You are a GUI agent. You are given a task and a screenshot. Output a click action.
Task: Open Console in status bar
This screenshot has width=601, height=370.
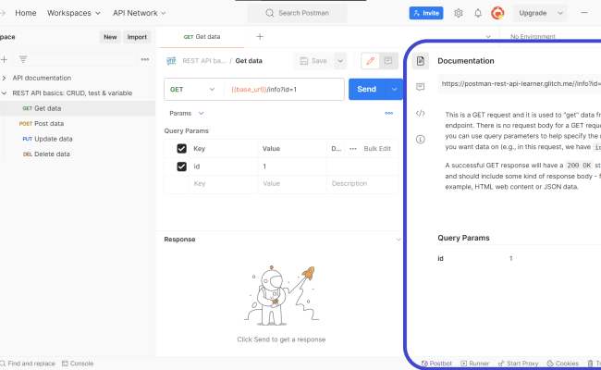[x=78, y=364]
